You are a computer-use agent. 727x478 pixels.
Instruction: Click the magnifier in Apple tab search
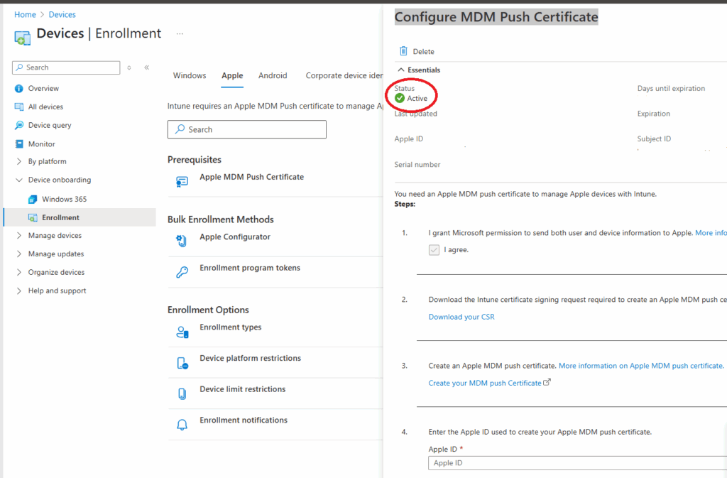coord(180,129)
